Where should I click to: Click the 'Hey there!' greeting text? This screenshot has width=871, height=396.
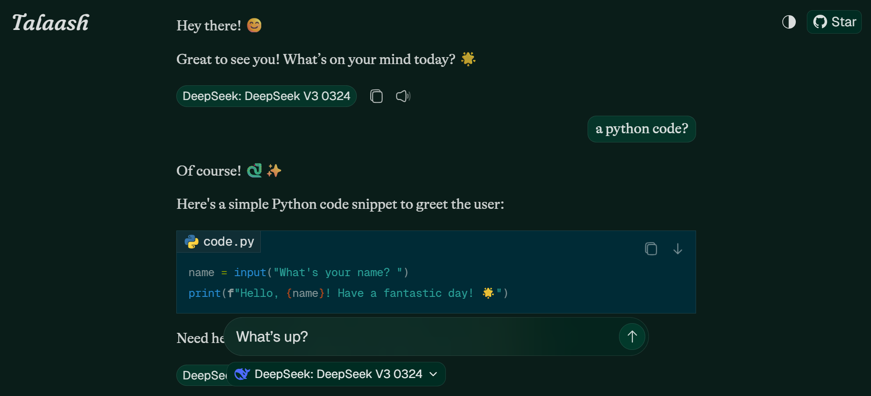[x=209, y=25]
